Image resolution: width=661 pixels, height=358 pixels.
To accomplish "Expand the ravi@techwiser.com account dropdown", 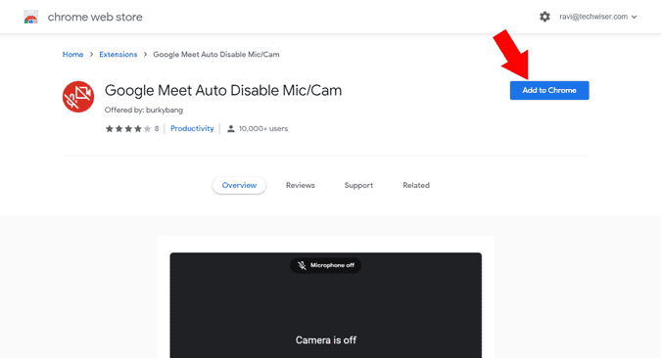I will [x=597, y=17].
